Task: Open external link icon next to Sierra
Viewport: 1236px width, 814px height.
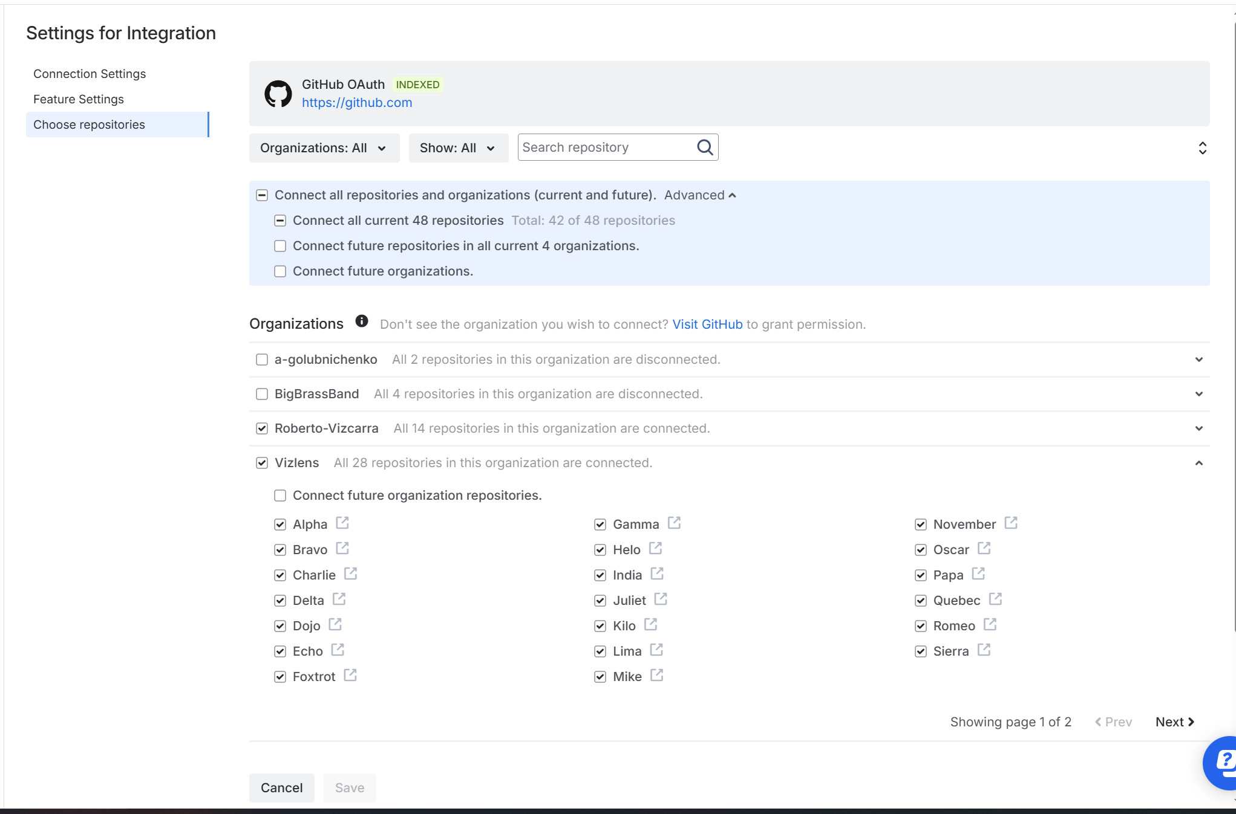Action: pyautogui.click(x=984, y=650)
